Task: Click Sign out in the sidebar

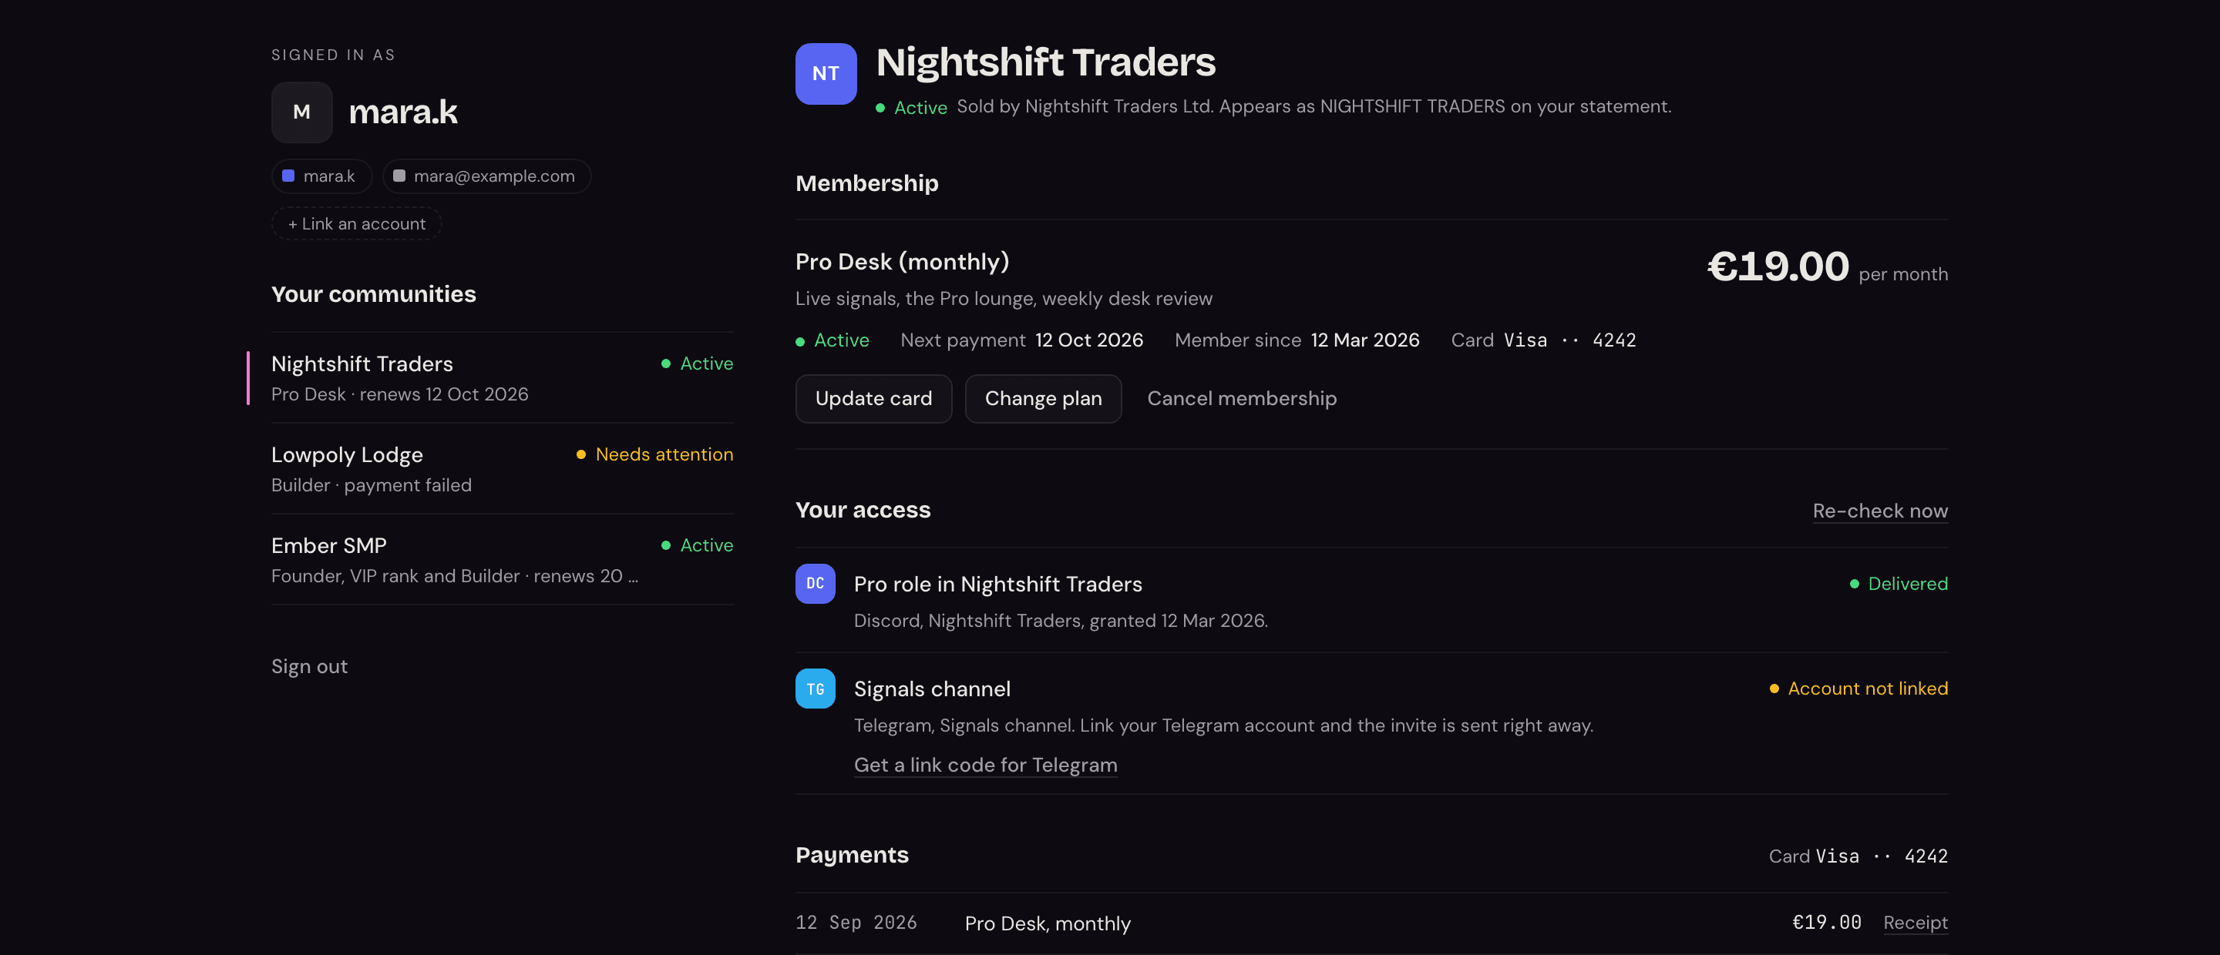Action: click(x=309, y=666)
